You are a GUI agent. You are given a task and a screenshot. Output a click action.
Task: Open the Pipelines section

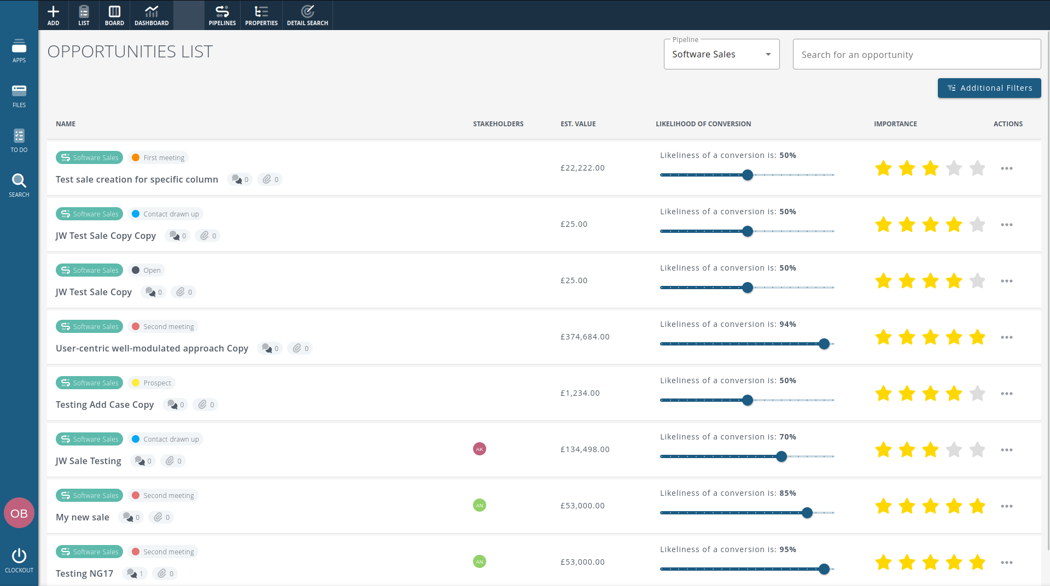(x=222, y=15)
